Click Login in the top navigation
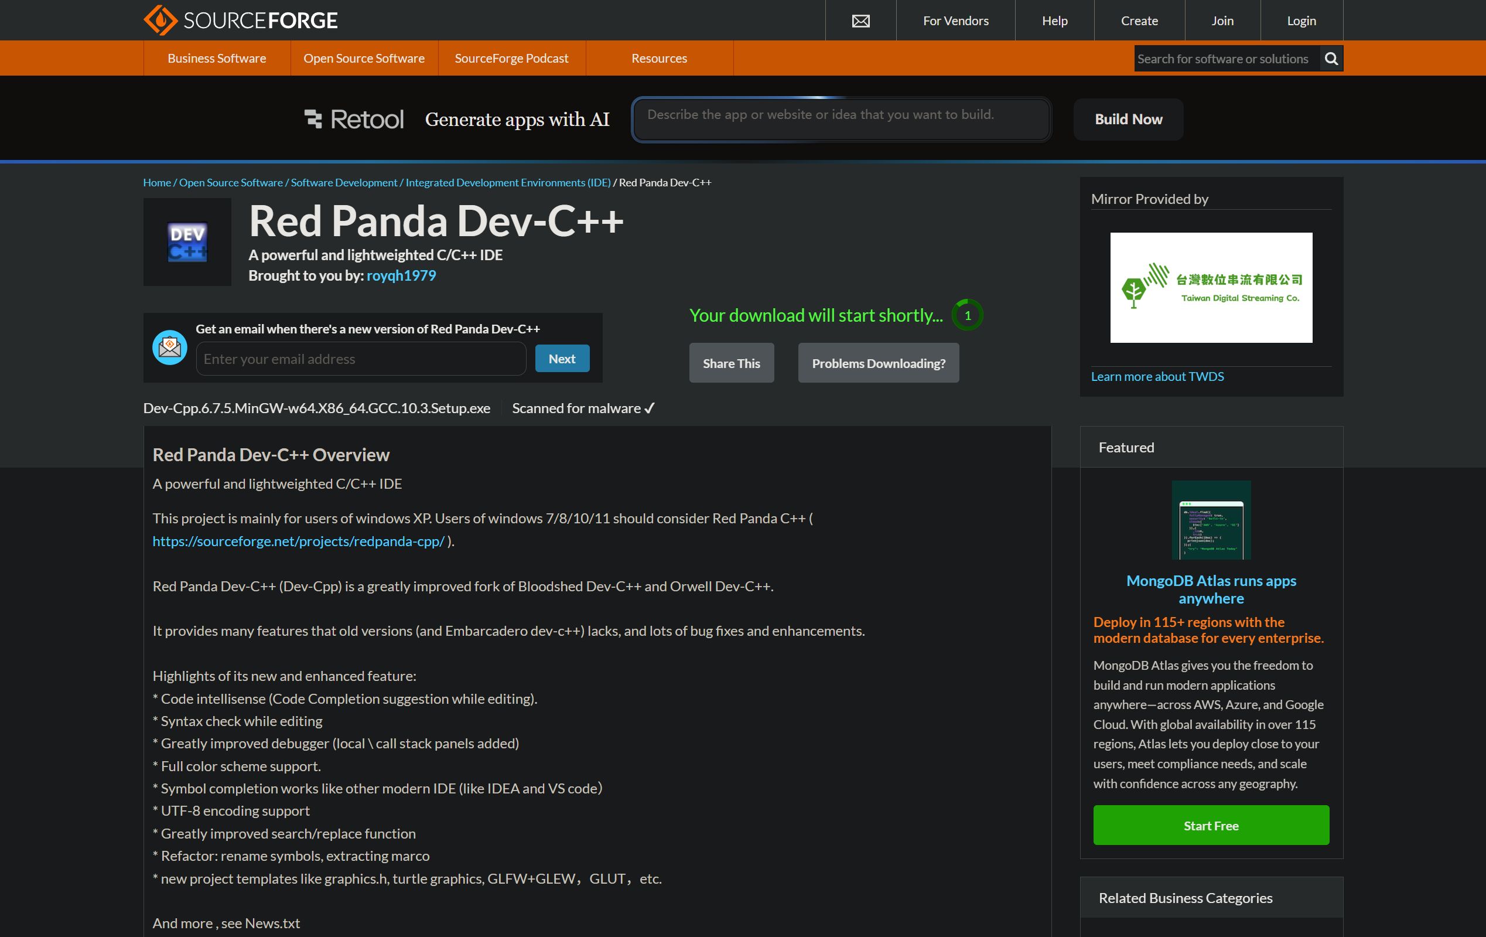Image resolution: width=1486 pixels, height=937 pixels. coord(1301,21)
